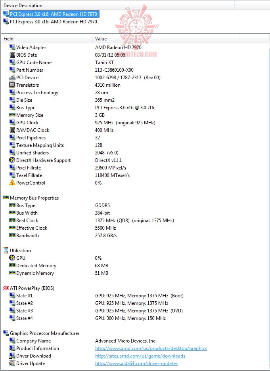Click the Transistors chip icon
This screenshot has height=371, width=270.
(12, 85)
